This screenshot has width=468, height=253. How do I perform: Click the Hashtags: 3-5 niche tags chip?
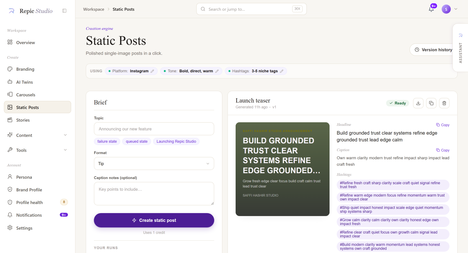(x=256, y=71)
